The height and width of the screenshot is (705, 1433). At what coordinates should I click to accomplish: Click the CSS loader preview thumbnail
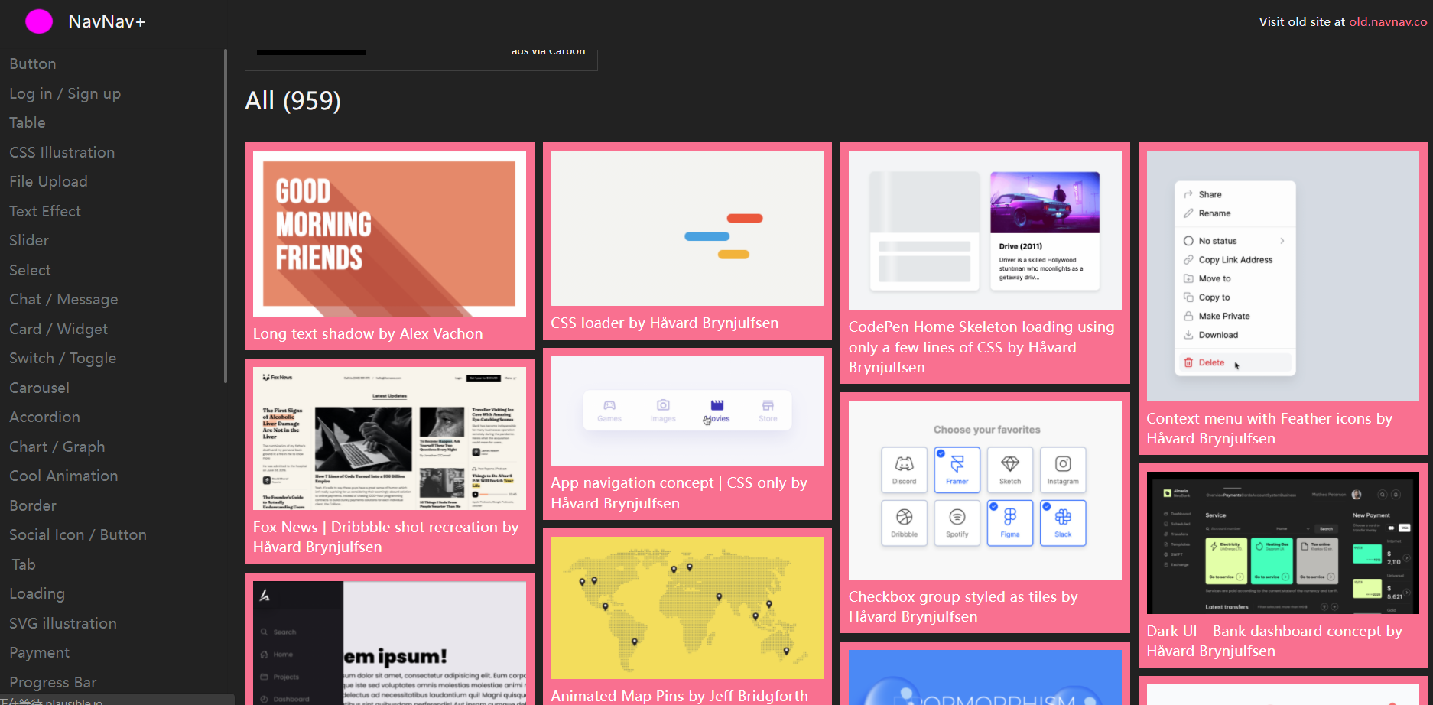[x=687, y=228]
